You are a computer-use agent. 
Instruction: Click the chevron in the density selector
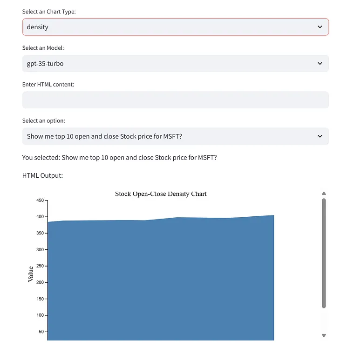[320, 27]
